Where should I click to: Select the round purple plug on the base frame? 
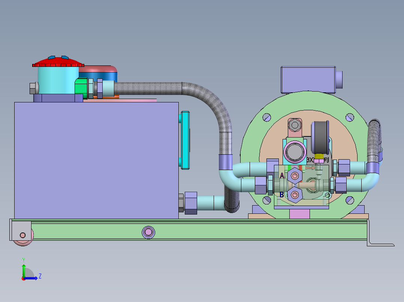coord(148,232)
